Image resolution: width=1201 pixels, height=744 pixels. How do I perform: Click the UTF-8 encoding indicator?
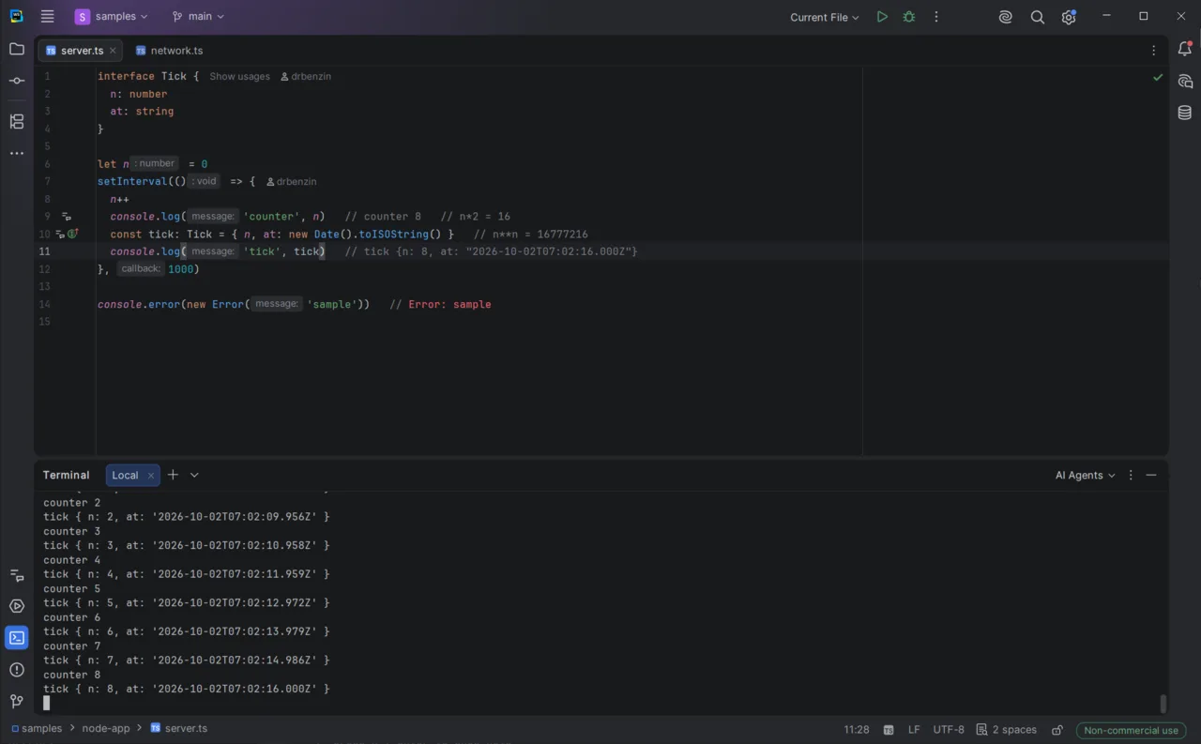(949, 730)
